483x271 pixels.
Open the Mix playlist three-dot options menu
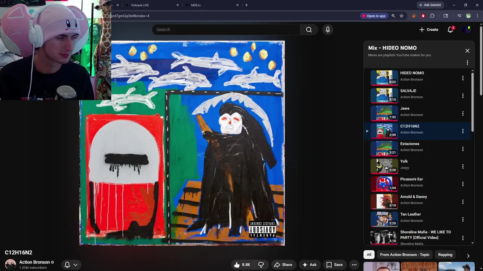point(467,63)
